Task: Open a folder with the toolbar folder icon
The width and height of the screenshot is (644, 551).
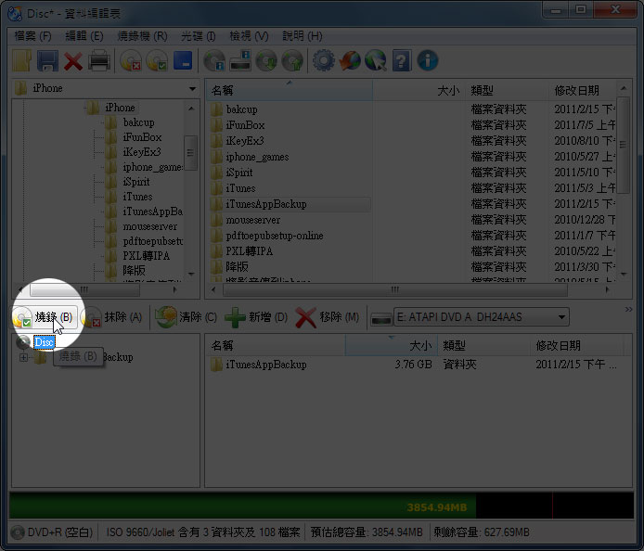Action: (x=21, y=61)
